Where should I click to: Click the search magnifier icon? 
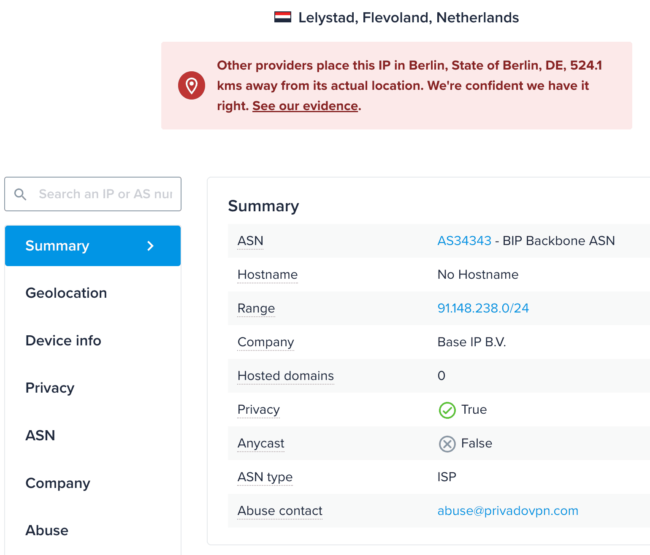[20, 194]
